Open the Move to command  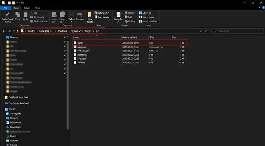[54, 17]
